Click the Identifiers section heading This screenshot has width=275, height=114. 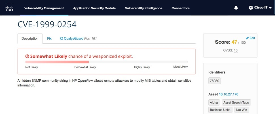point(217,72)
